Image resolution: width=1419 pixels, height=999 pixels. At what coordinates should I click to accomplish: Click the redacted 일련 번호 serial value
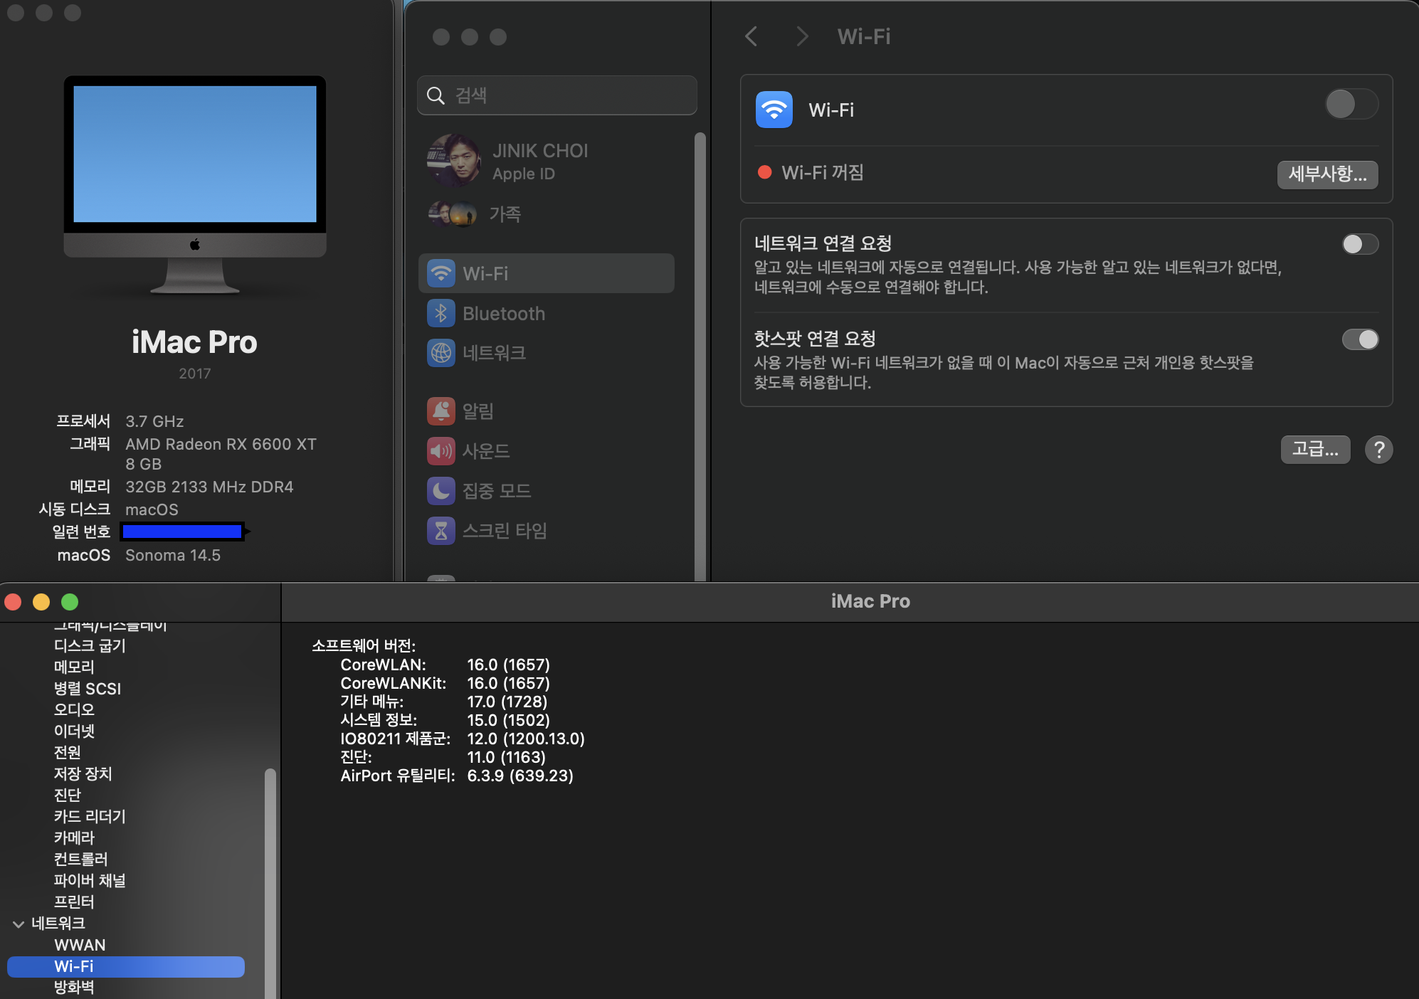[183, 532]
